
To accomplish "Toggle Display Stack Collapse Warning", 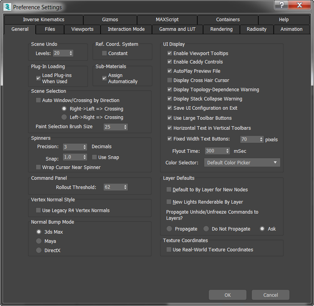I will point(170,99).
